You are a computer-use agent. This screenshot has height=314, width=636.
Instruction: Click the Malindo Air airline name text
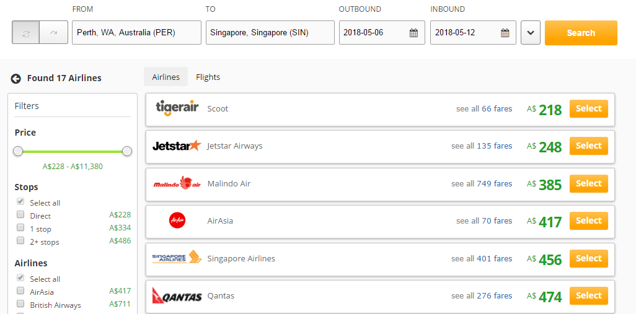coord(229,183)
